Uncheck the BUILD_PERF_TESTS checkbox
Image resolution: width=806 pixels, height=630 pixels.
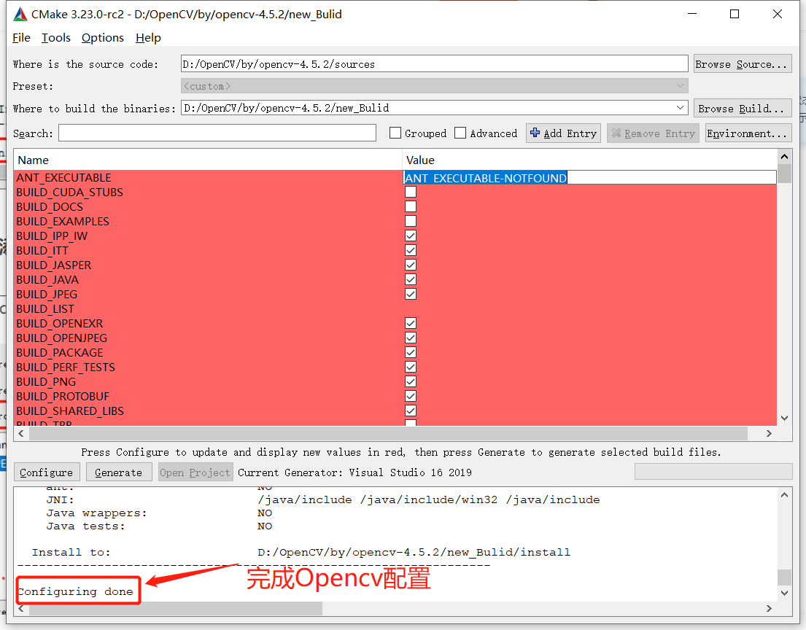(x=411, y=367)
